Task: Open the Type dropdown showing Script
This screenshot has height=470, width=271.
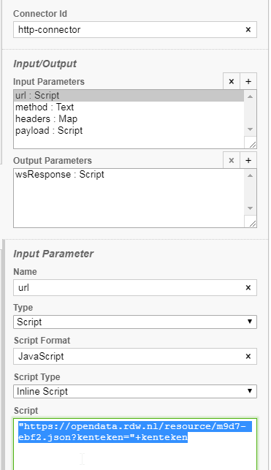Action: pos(135,322)
